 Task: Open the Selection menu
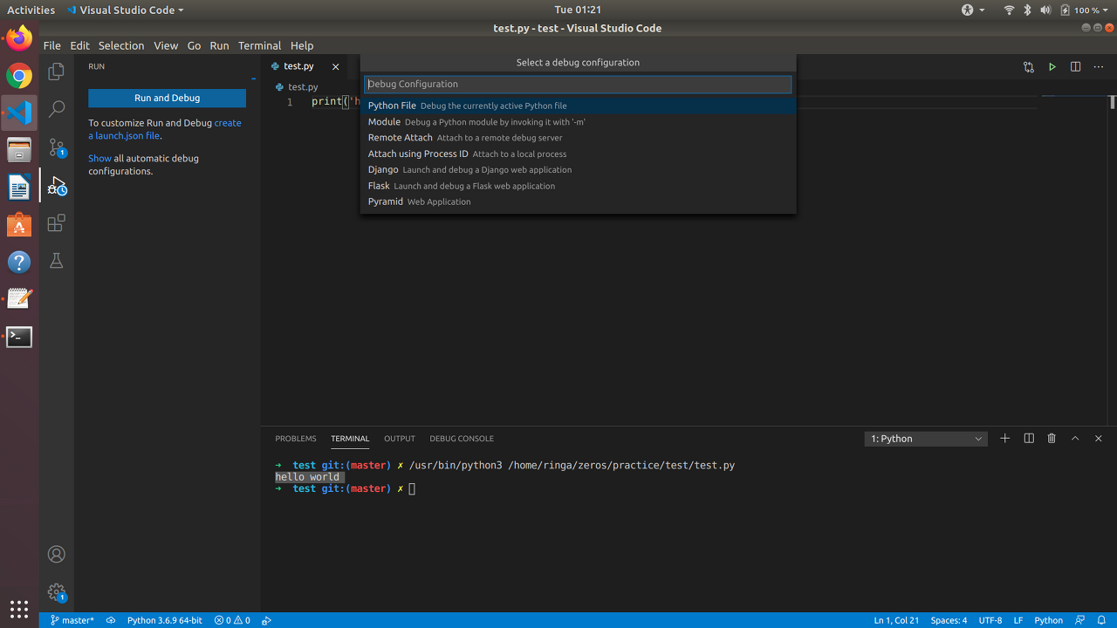(x=121, y=45)
